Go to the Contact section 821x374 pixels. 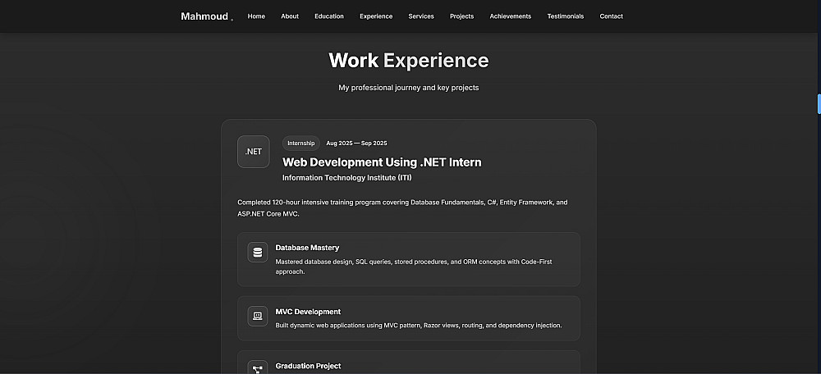pyautogui.click(x=611, y=16)
